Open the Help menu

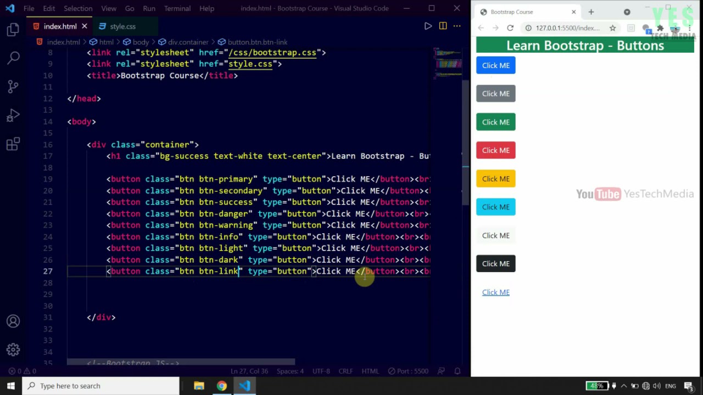207,8
